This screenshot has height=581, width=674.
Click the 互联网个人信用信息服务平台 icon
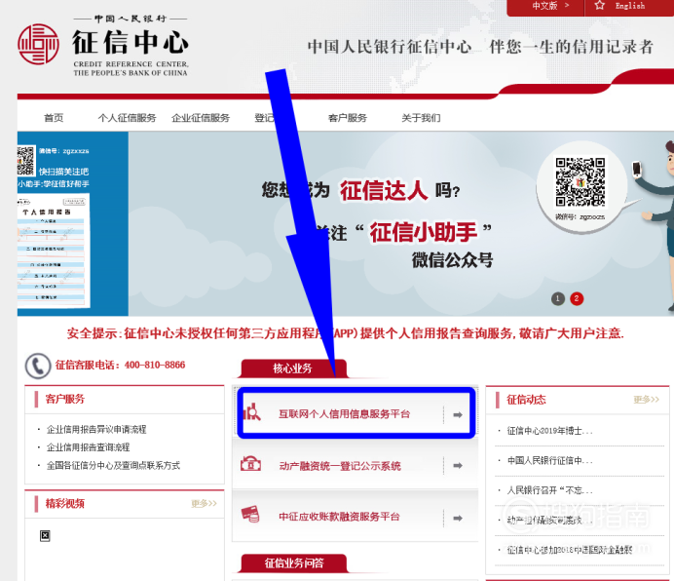(252, 413)
